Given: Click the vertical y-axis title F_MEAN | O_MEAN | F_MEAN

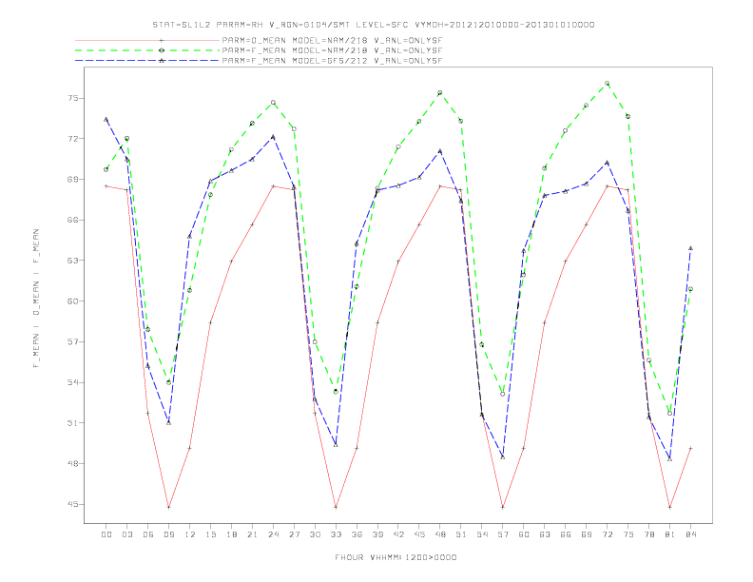Looking at the screenshot, I should click(x=36, y=299).
